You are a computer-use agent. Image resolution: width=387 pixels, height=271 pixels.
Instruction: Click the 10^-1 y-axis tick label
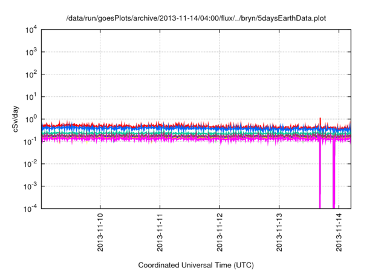click(31, 142)
